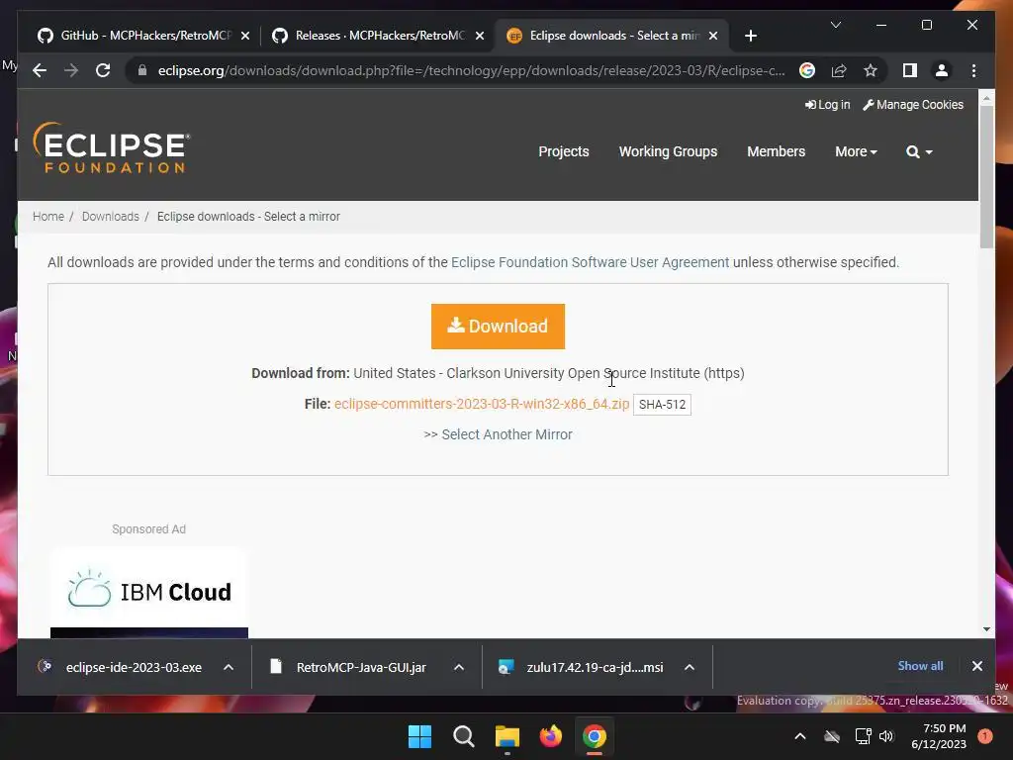Click the scrollbar down arrow
The image size is (1013, 760).
986,628
